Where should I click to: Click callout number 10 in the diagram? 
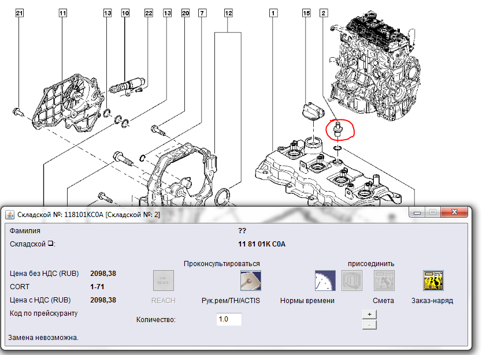(x=125, y=13)
